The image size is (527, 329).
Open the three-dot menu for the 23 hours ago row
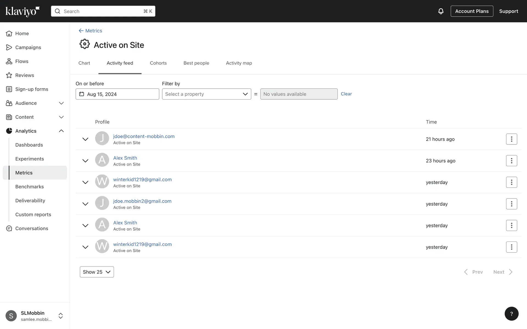point(511,161)
